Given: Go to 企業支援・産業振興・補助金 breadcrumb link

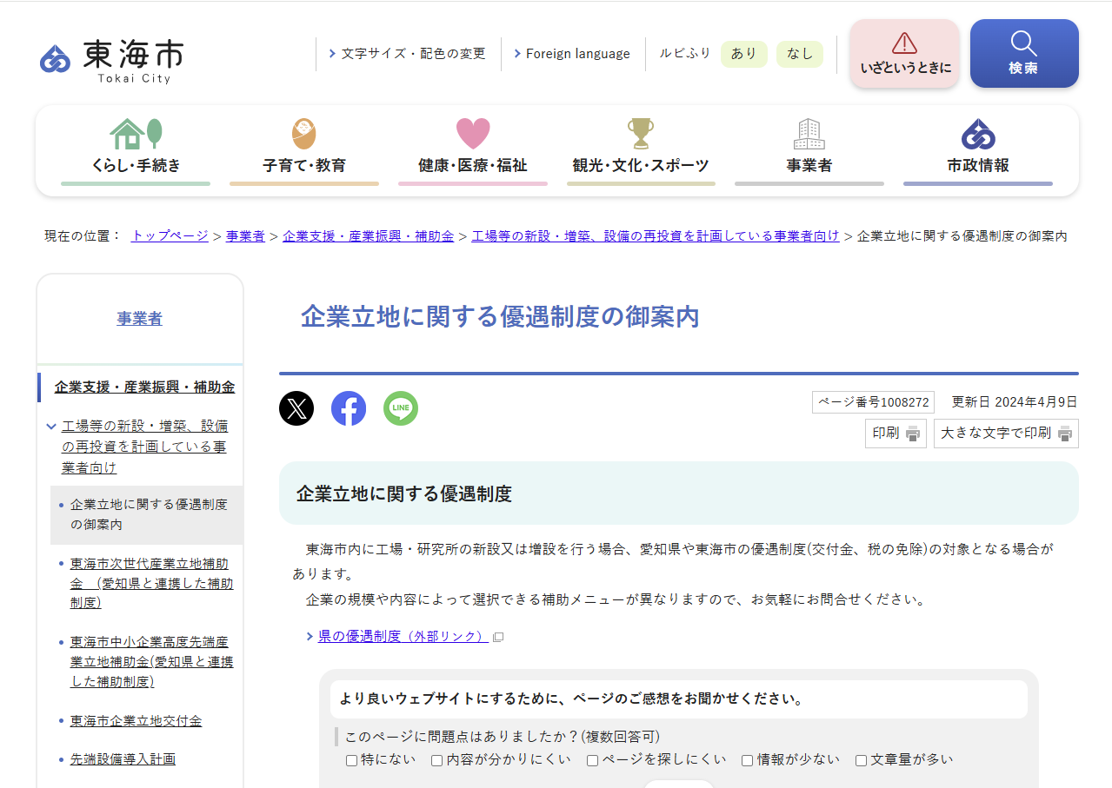Looking at the screenshot, I should [368, 235].
